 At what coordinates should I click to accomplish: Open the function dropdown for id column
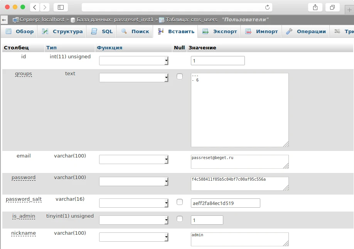(134, 61)
